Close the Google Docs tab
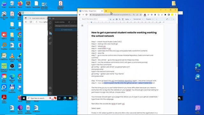The image size is (204, 115). [102, 11]
